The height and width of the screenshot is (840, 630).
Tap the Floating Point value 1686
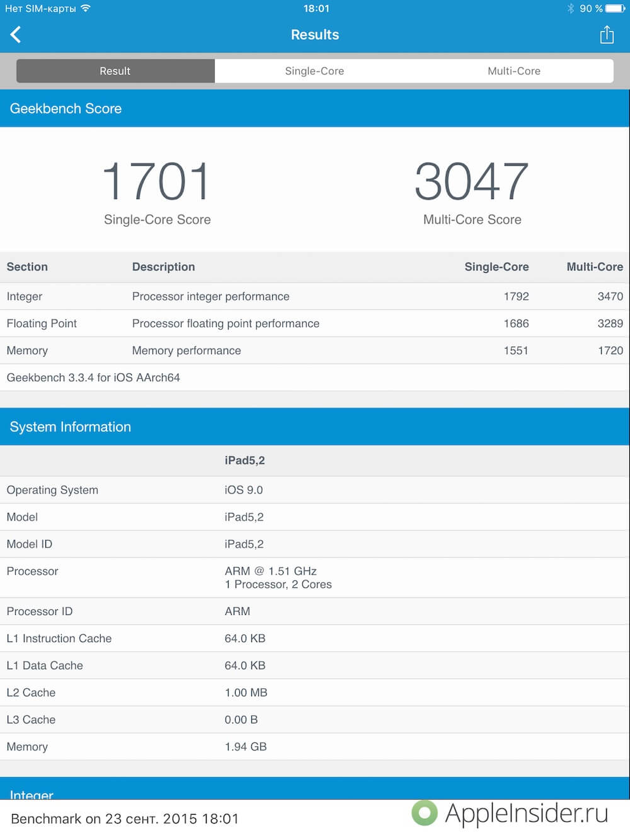point(516,323)
